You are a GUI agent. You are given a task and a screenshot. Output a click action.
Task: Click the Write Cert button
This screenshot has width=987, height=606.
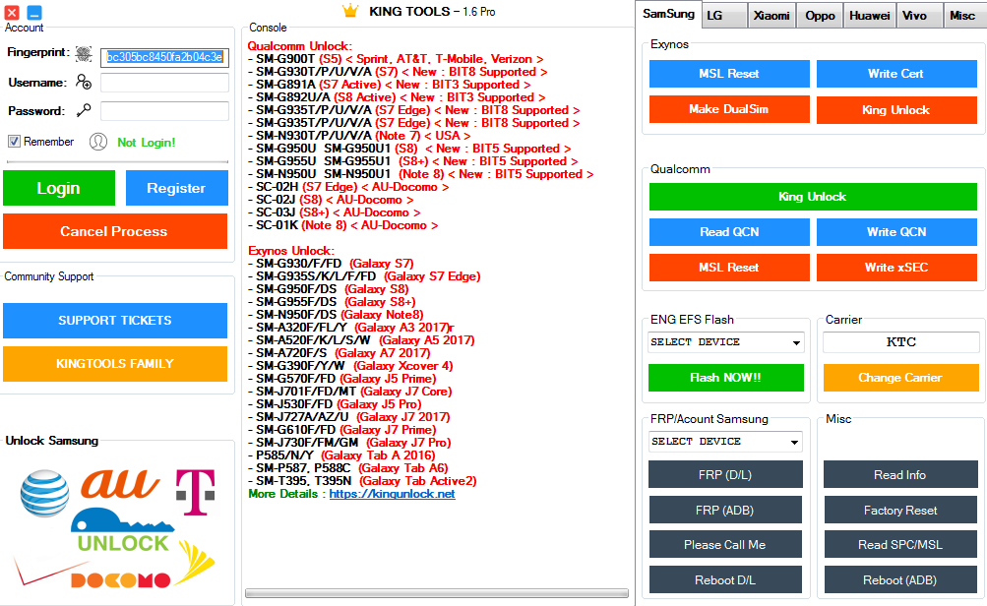pyautogui.click(x=896, y=74)
